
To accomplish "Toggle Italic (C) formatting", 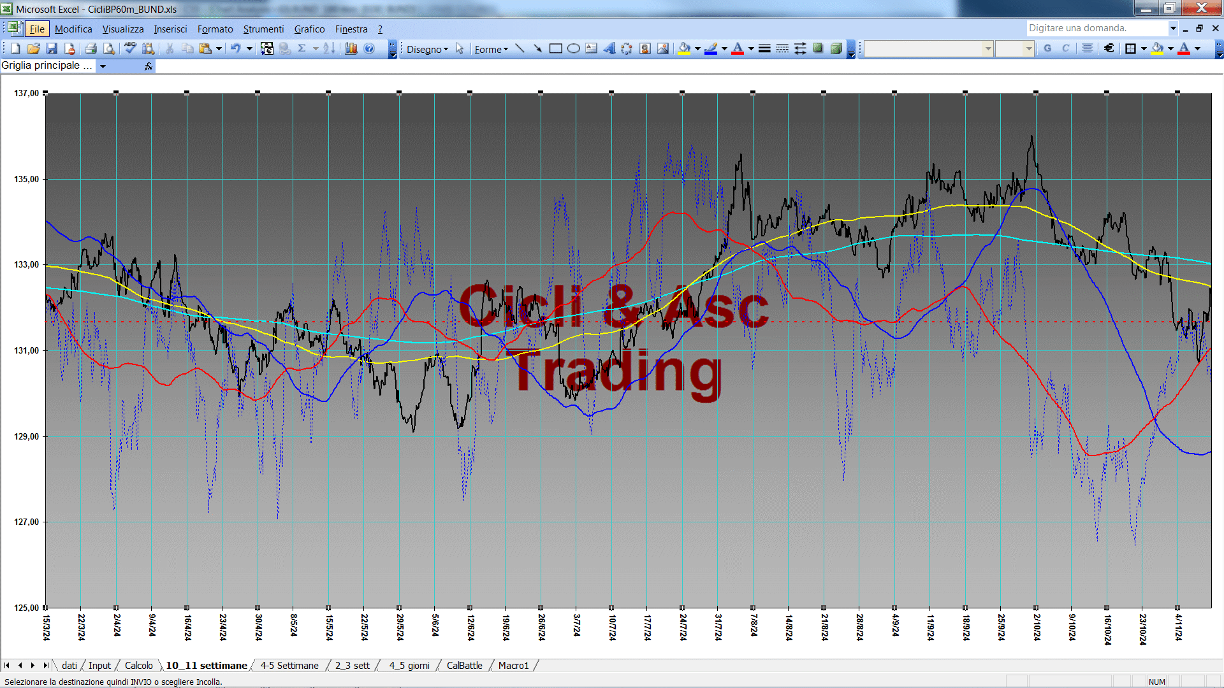I will point(1065,48).
